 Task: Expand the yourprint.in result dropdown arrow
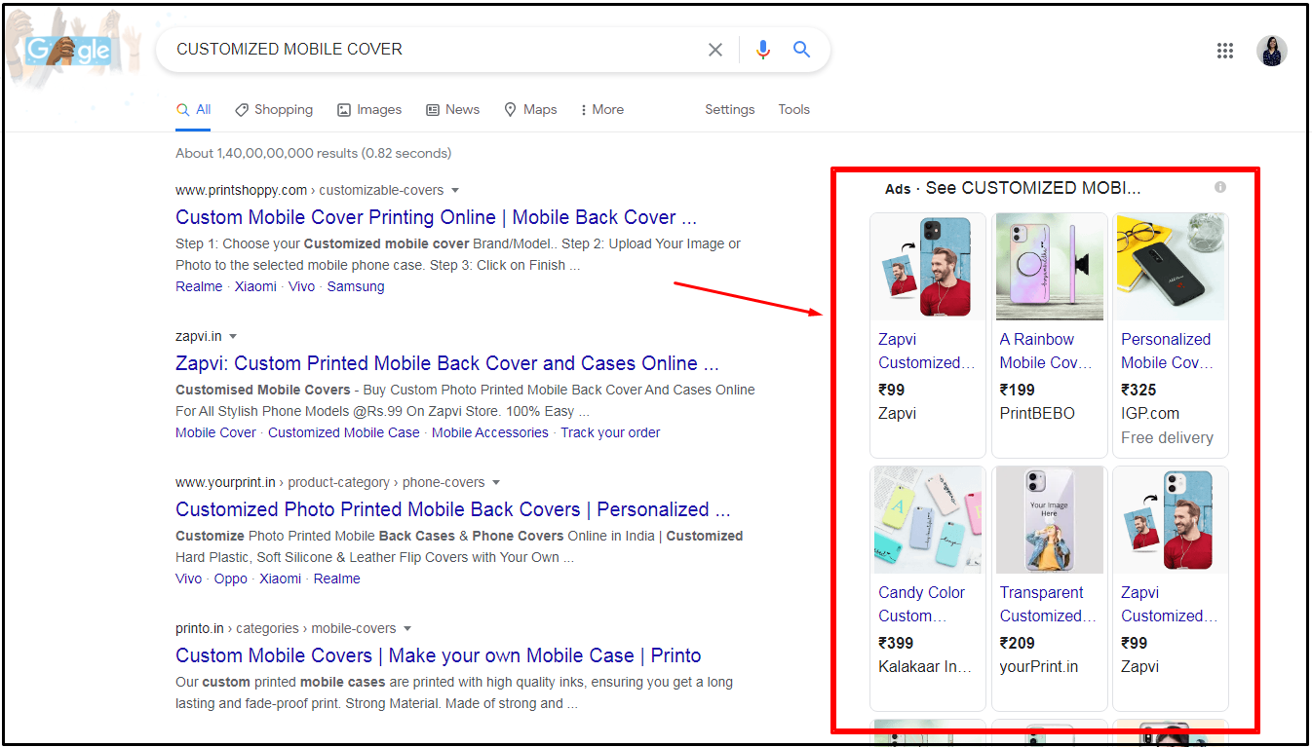tap(496, 482)
